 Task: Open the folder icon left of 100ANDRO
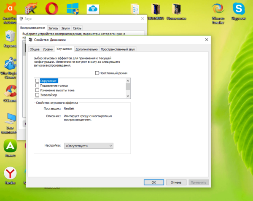click(x=135, y=9)
